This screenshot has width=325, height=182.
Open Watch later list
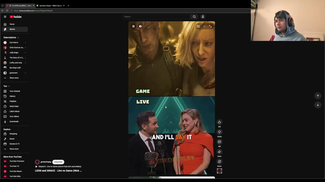pos(15,106)
